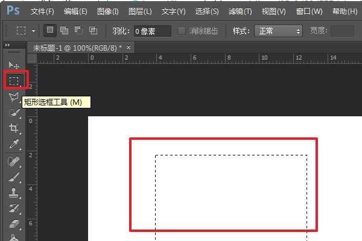Close the 未标题-1 document tab
This screenshot has height=241, width=362.
coord(129,47)
